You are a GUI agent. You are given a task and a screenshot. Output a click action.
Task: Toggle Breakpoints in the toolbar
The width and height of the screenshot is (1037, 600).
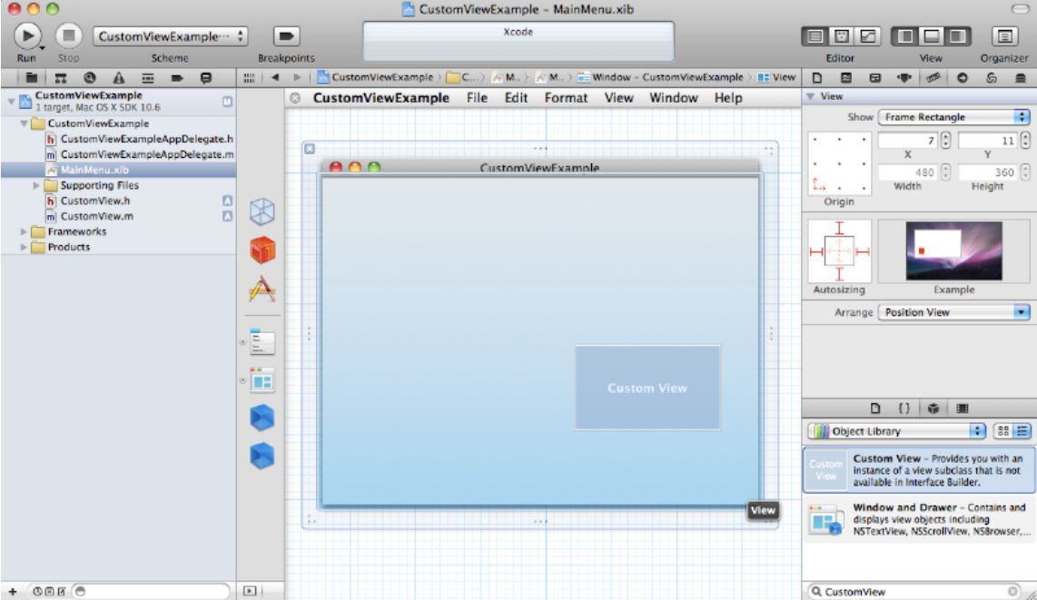tap(285, 38)
